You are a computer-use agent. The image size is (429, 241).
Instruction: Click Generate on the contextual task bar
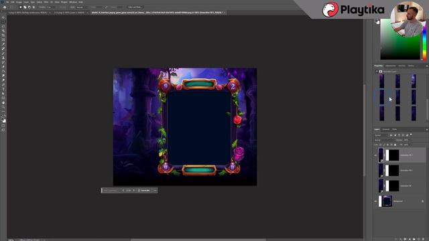pyautogui.click(x=144, y=190)
